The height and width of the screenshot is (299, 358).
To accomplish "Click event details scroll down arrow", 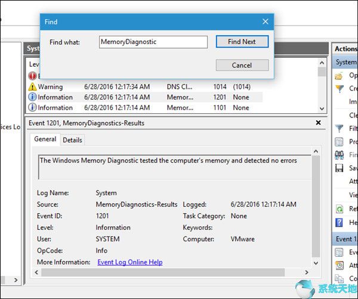I will pos(316,263).
